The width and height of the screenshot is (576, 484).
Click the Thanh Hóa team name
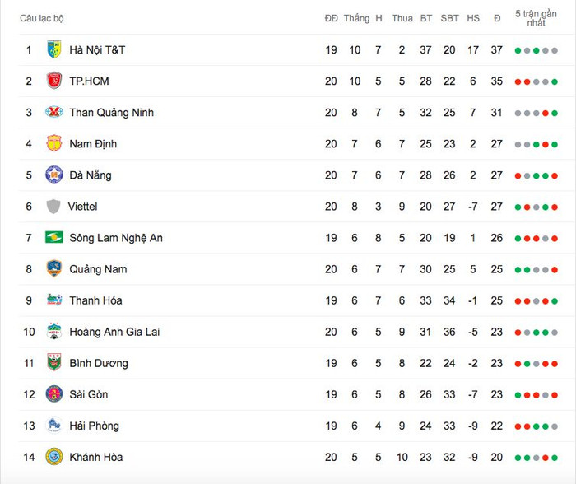point(95,300)
